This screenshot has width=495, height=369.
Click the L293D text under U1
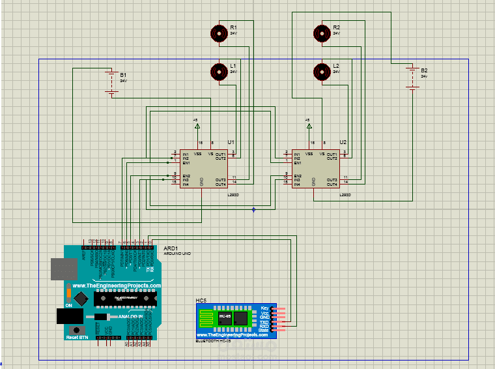[233, 195]
